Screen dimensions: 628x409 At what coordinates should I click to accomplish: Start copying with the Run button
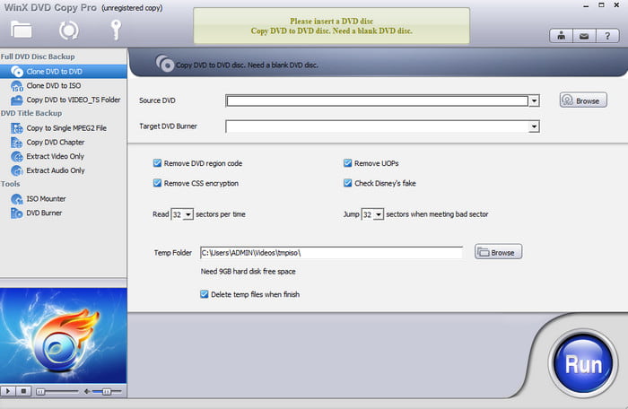coord(583,364)
